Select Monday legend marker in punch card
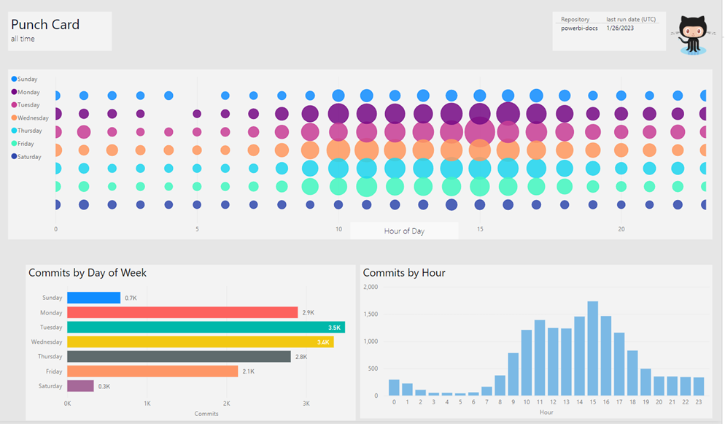The height and width of the screenshot is (424, 725). [14, 92]
